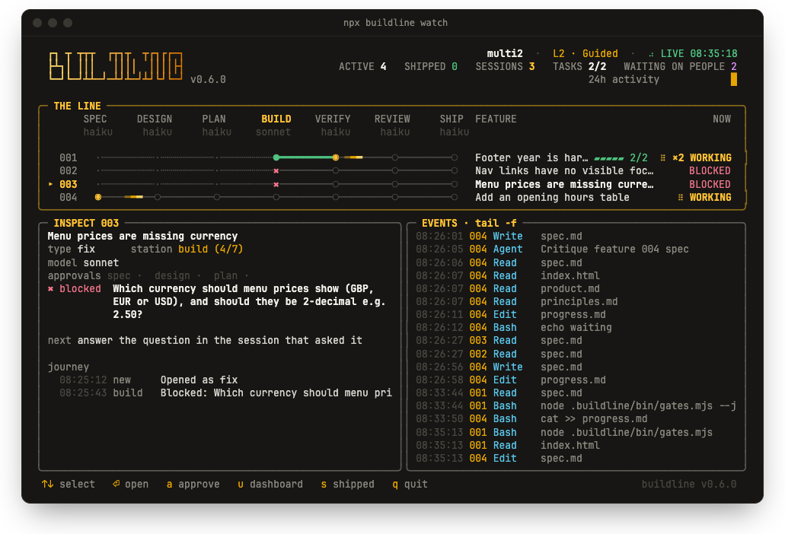Select the VERIFY station column header
Viewport: 785px width, 534px height.
[x=333, y=119]
